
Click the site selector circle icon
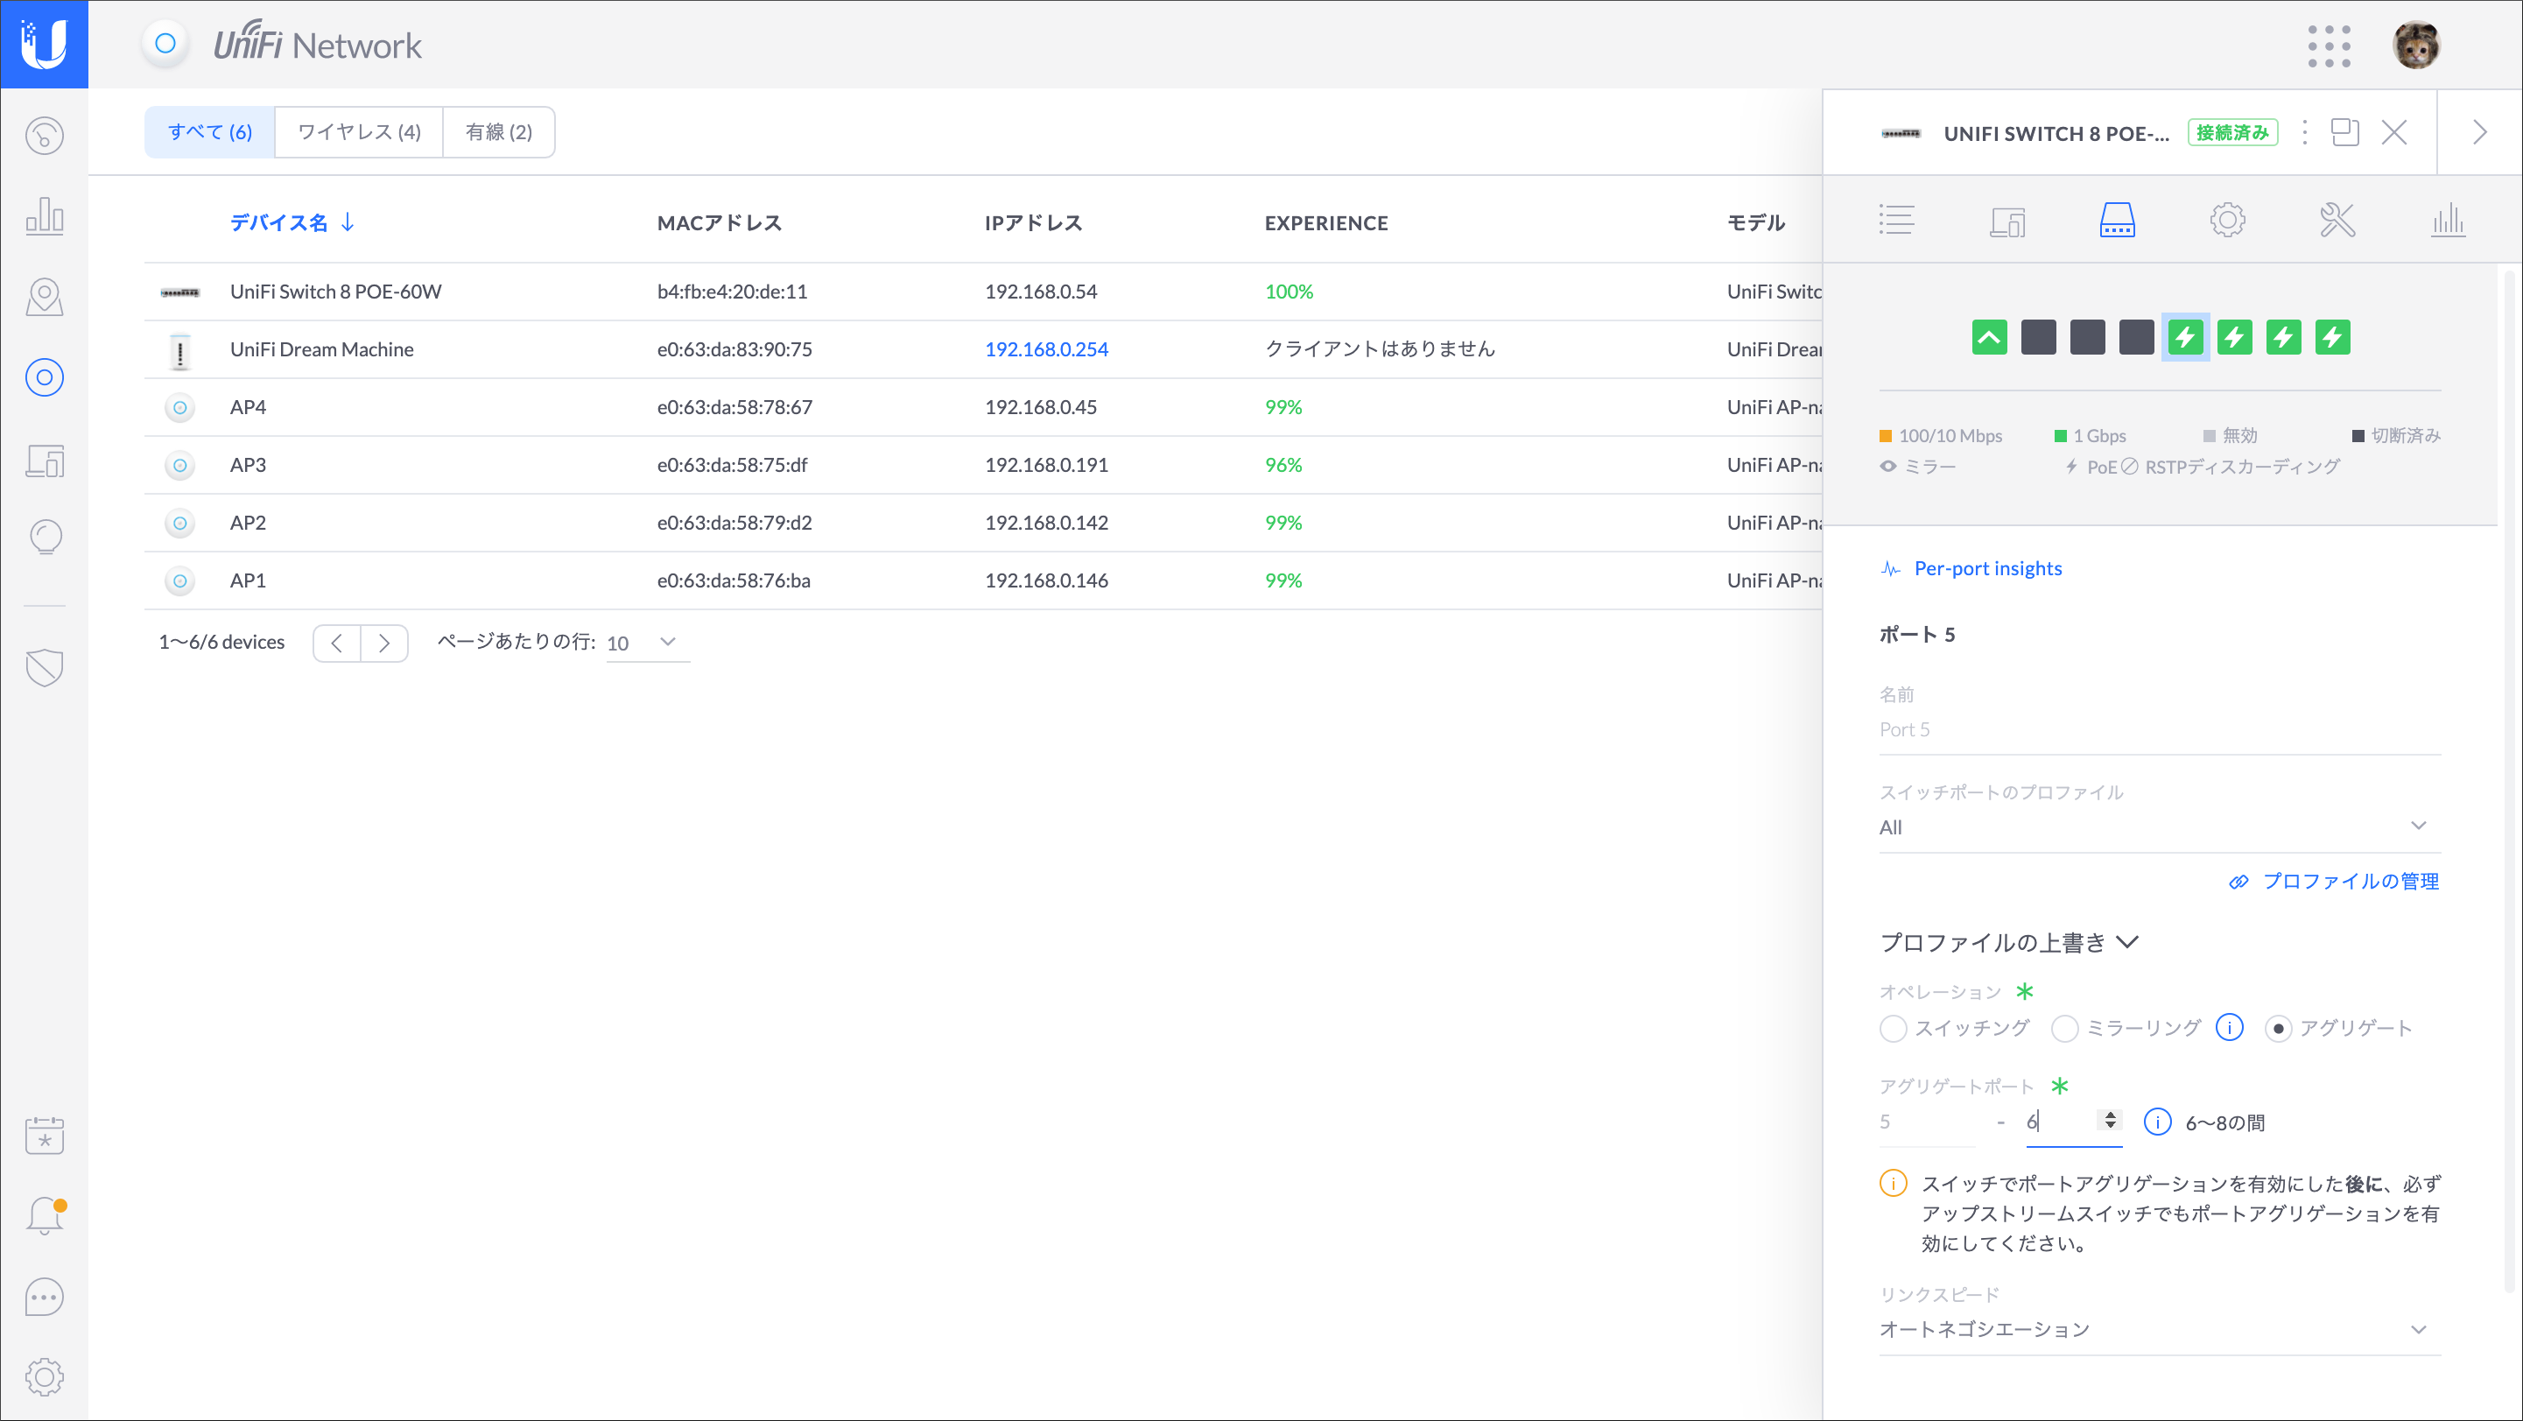[165, 44]
